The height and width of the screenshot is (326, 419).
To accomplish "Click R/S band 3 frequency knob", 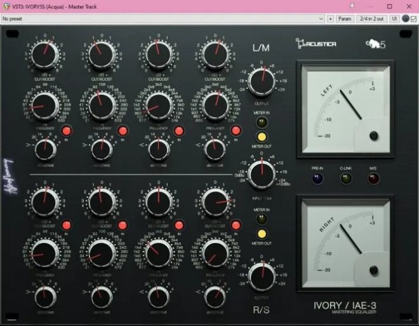I will (x=159, y=254).
